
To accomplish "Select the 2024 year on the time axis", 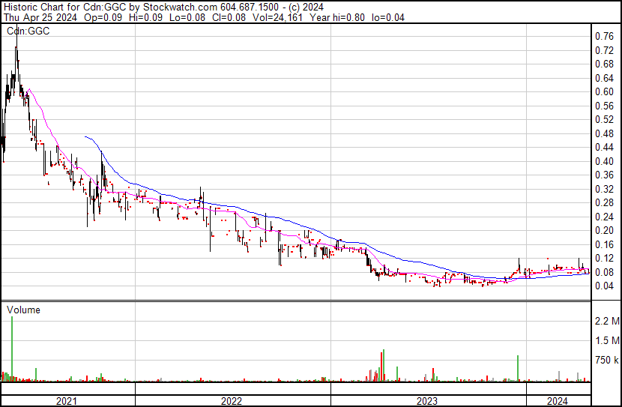I will (x=558, y=401).
